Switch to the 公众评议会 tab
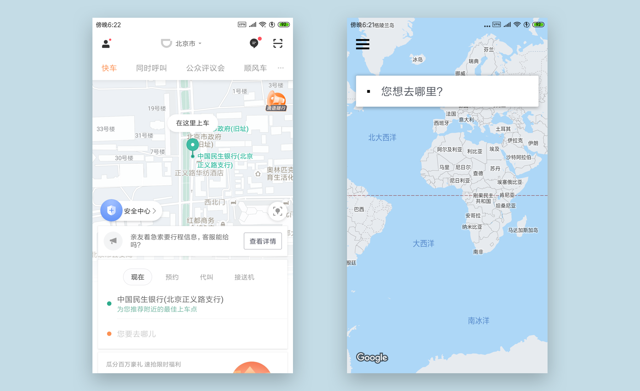This screenshot has width=640, height=391. (206, 68)
